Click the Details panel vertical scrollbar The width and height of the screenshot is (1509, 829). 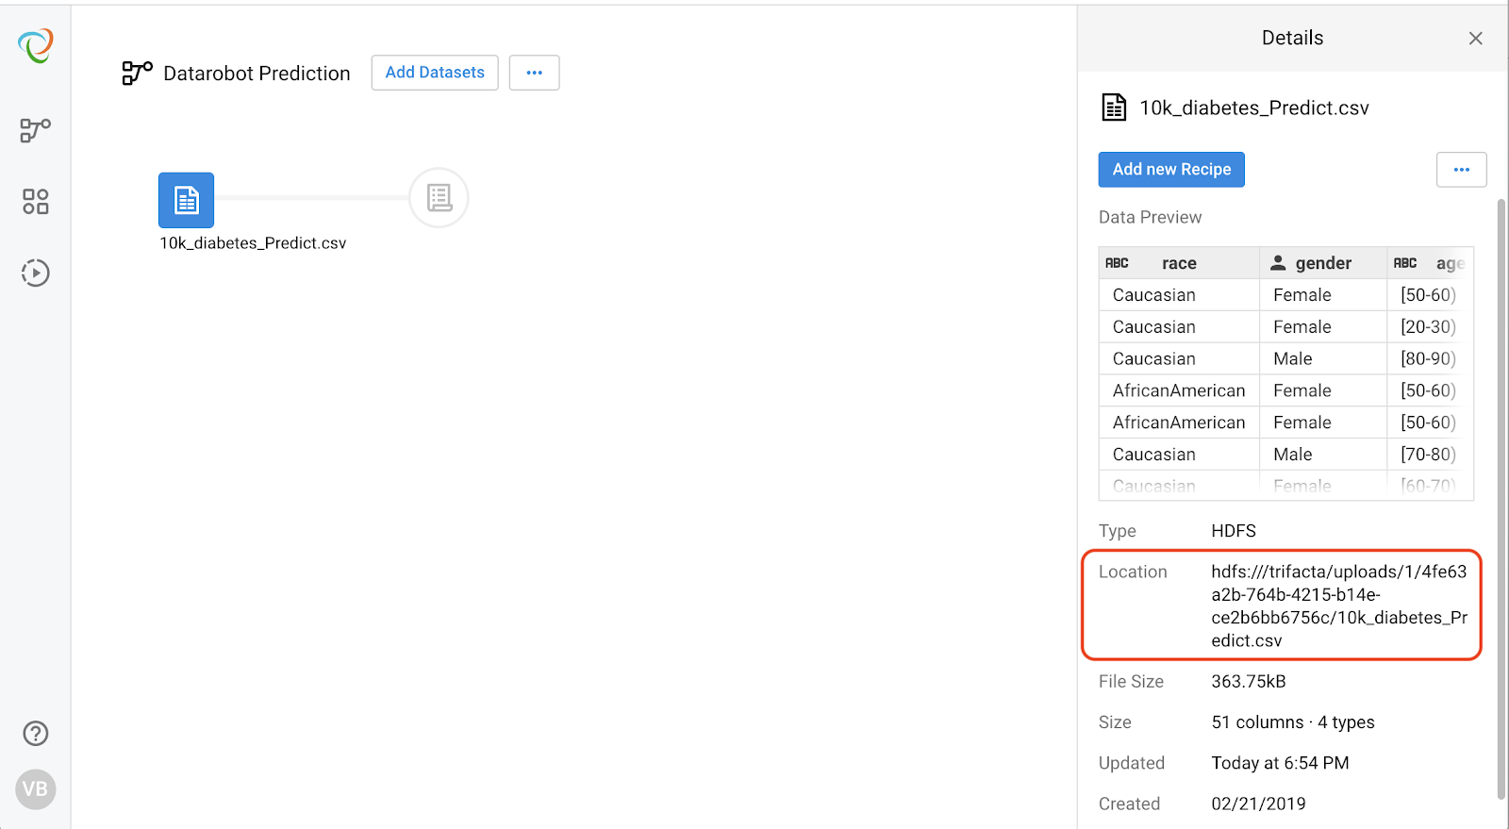coord(1501,498)
